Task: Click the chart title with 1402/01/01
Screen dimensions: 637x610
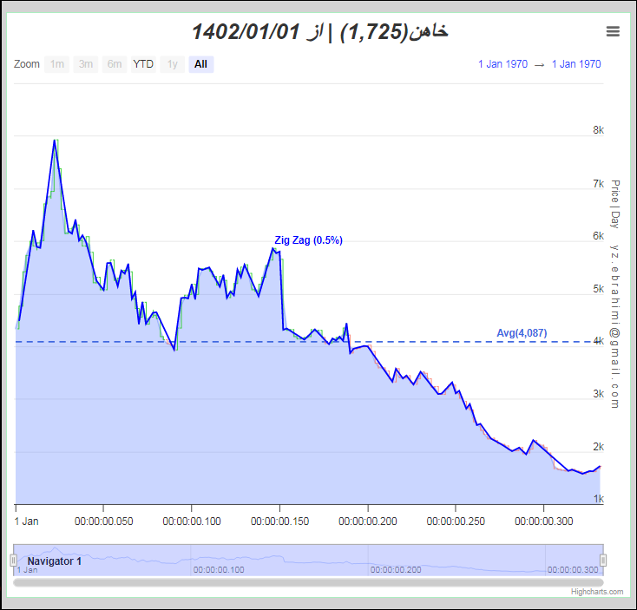Action: 319,32
